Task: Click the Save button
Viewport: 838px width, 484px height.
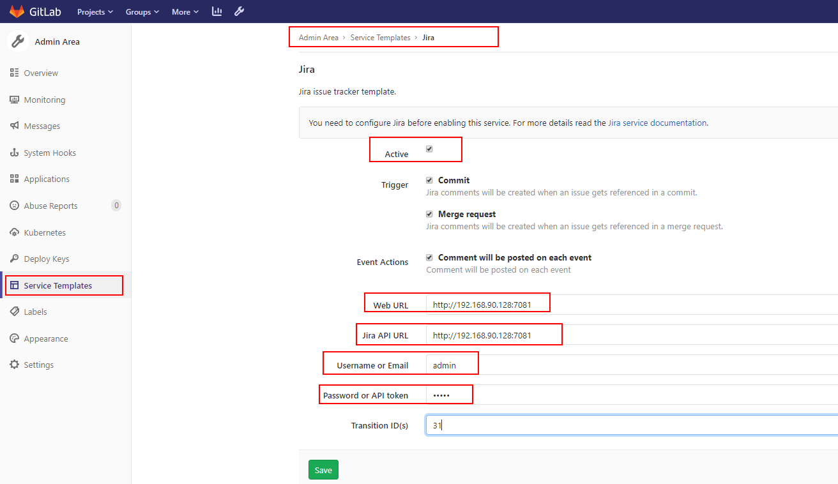Action: (323, 470)
